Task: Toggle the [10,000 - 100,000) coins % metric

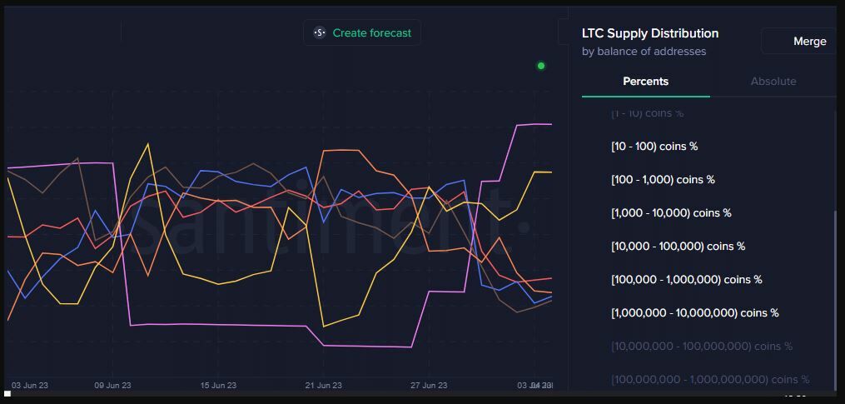Action: [678, 247]
